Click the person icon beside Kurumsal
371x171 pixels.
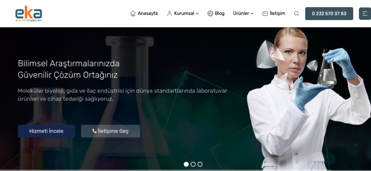(169, 13)
